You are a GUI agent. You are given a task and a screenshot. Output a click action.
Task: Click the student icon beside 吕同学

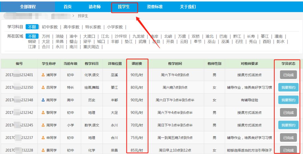point(43,87)
